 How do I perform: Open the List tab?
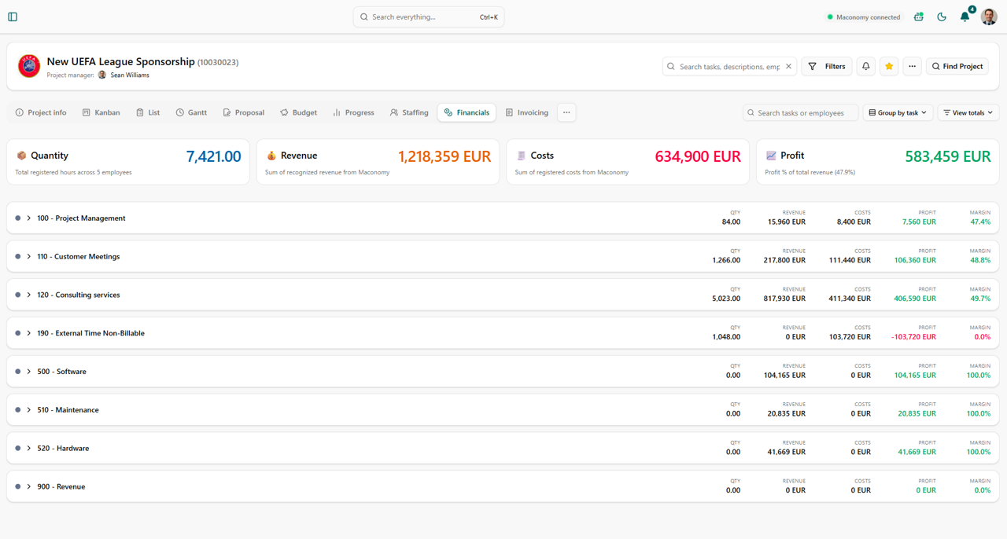[148, 112]
